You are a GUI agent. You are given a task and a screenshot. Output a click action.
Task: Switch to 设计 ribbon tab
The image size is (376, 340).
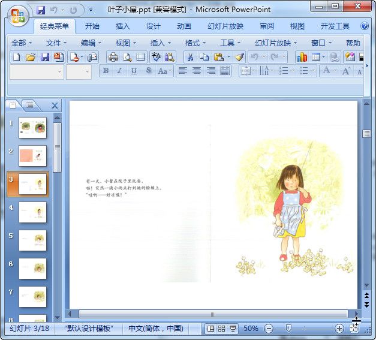154,26
